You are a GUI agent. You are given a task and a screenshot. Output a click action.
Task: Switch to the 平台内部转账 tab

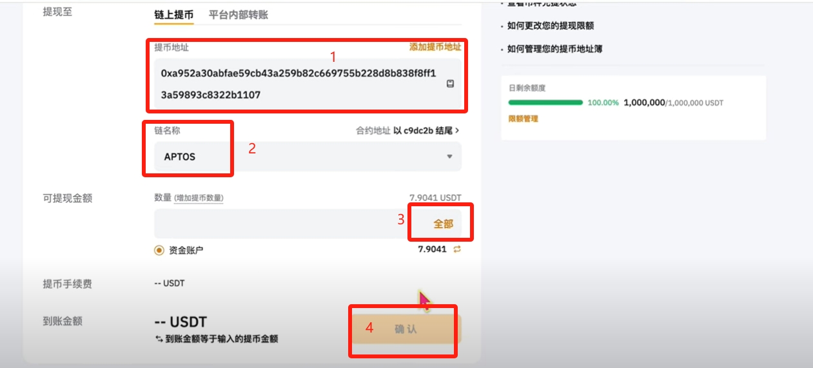pos(239,14)
